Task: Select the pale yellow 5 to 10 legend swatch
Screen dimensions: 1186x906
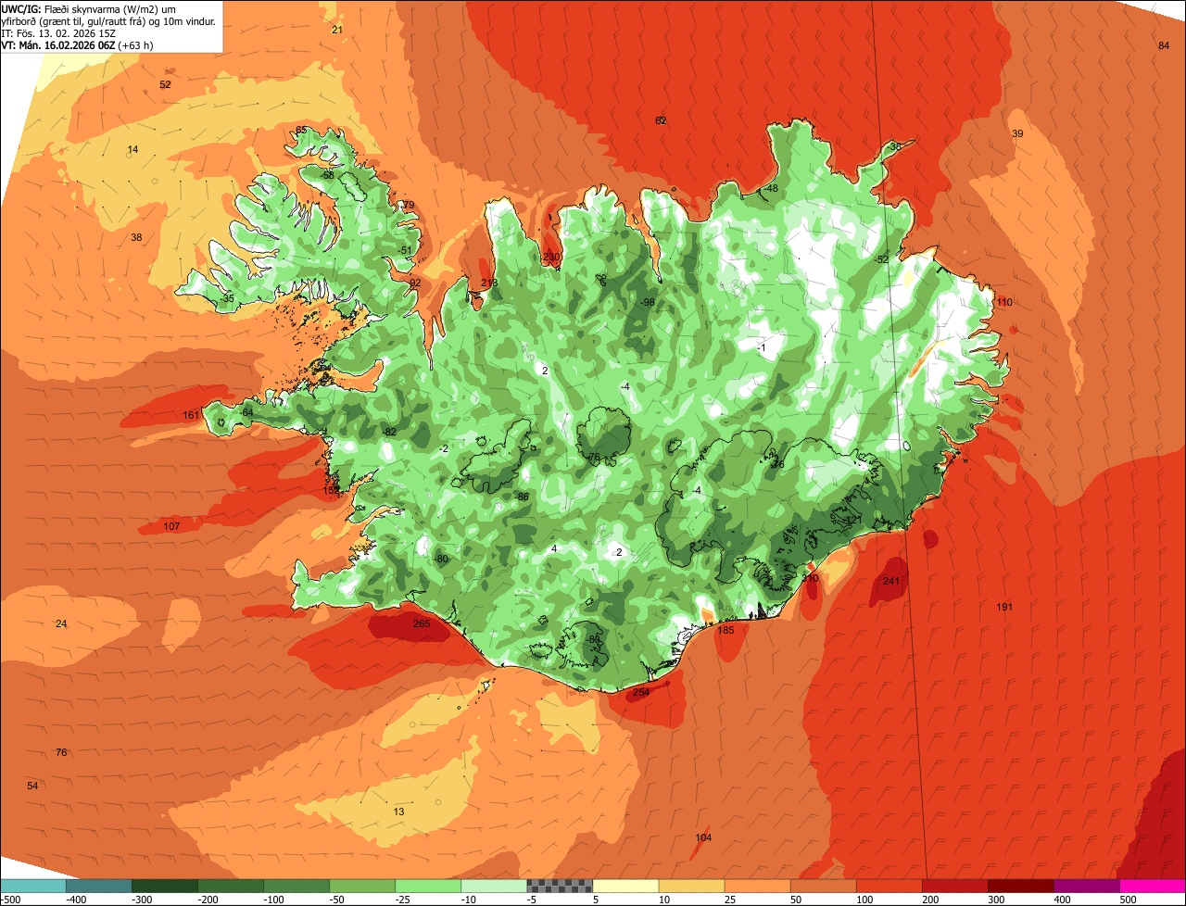Action: pos(625,886)
